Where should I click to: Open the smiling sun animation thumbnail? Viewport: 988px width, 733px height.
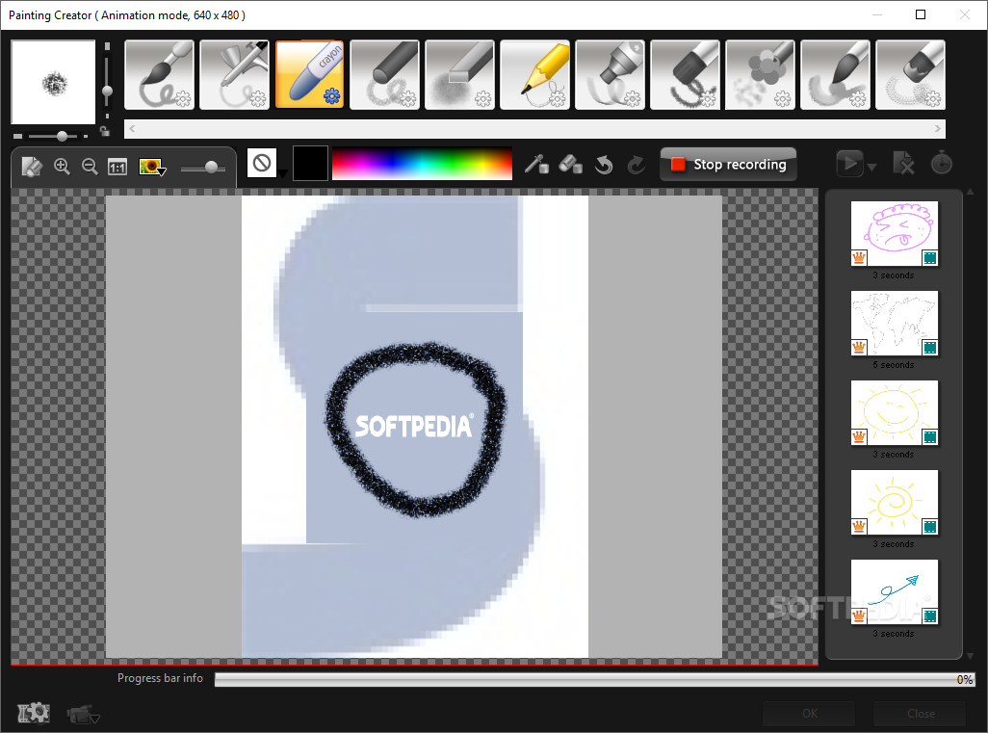(895, 413)
